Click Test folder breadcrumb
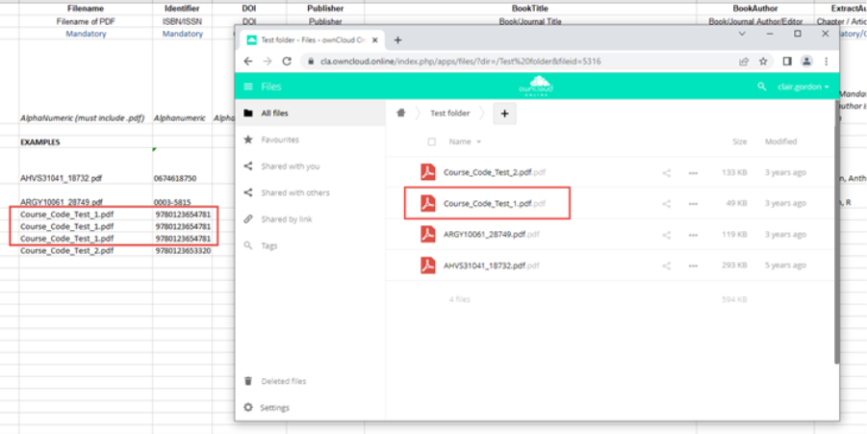Screen dimensions: 867x434 [x=450, y=114]
